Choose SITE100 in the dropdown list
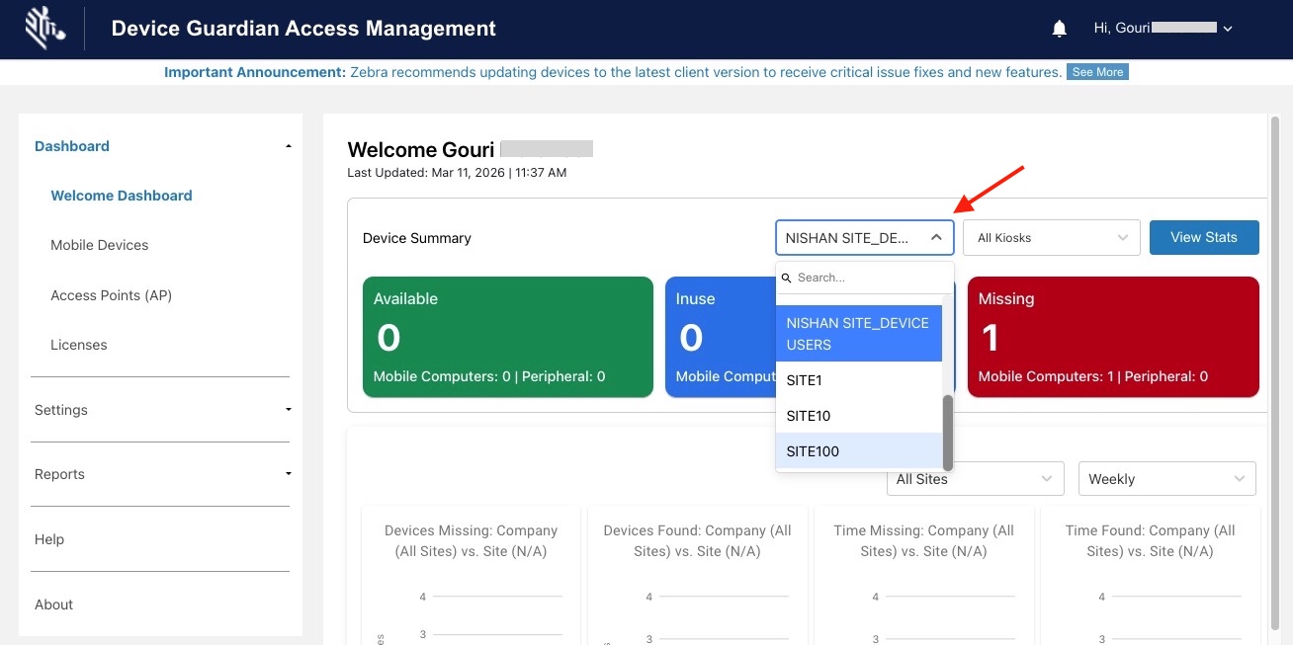Image resolution: width=1293 pixels, height=645 pixels. (x=813, y=451)
